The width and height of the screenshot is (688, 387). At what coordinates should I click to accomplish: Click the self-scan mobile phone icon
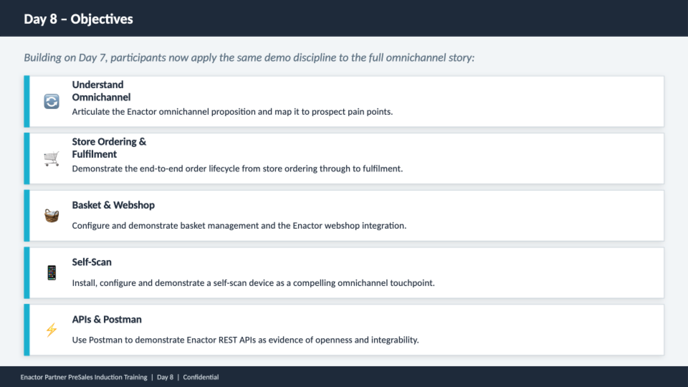coord(52,273)
